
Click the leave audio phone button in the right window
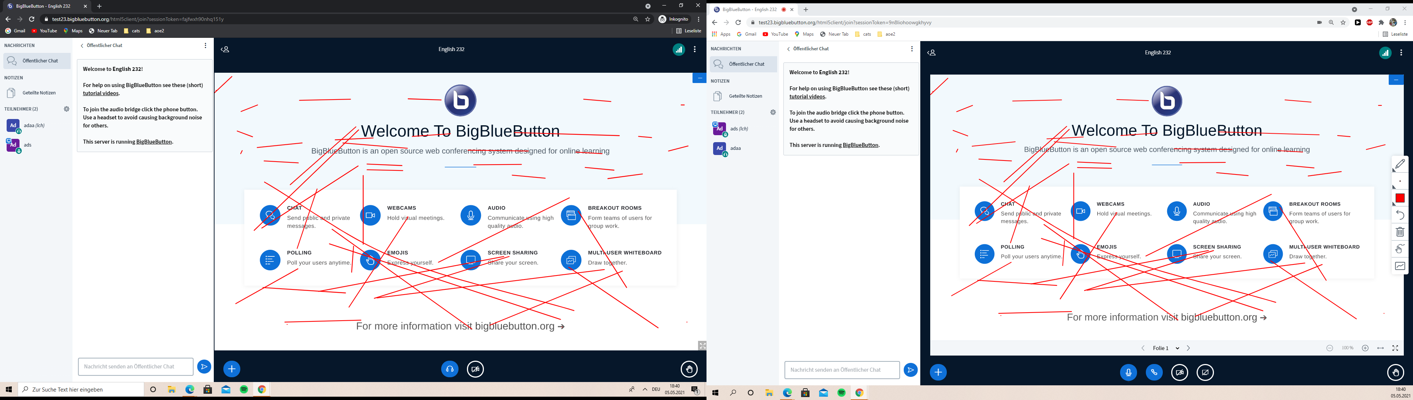click(x=1154, y=373)
